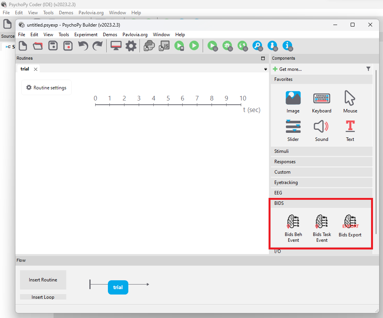
Task: Filter components with the funnel icon
Action: (368, 69)
